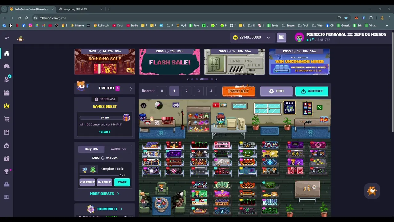Click the AUTOSET button
This screenshot has width=394, height=222.
point(312,91)
